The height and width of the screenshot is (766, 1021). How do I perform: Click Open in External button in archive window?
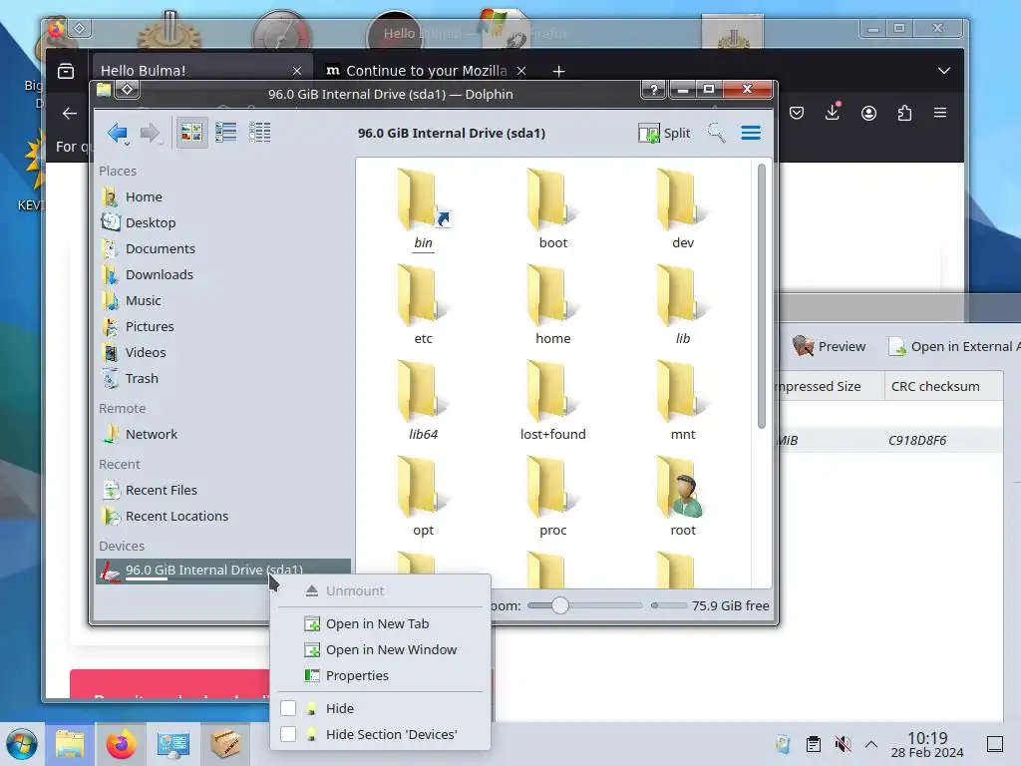point(952,346)
